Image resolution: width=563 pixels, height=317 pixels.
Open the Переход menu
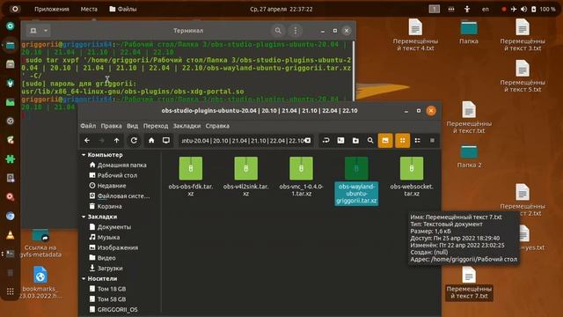[x=156, y=126]
